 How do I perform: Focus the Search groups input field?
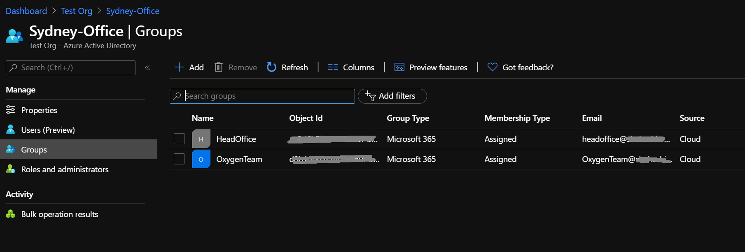tap(262, 96)
